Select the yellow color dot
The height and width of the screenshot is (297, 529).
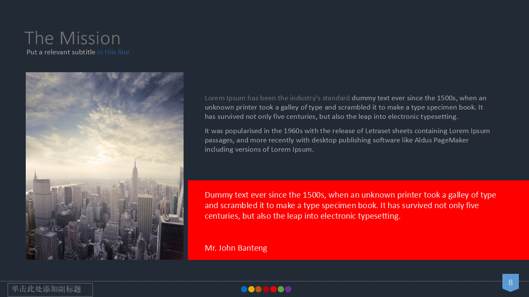point(251,289)
